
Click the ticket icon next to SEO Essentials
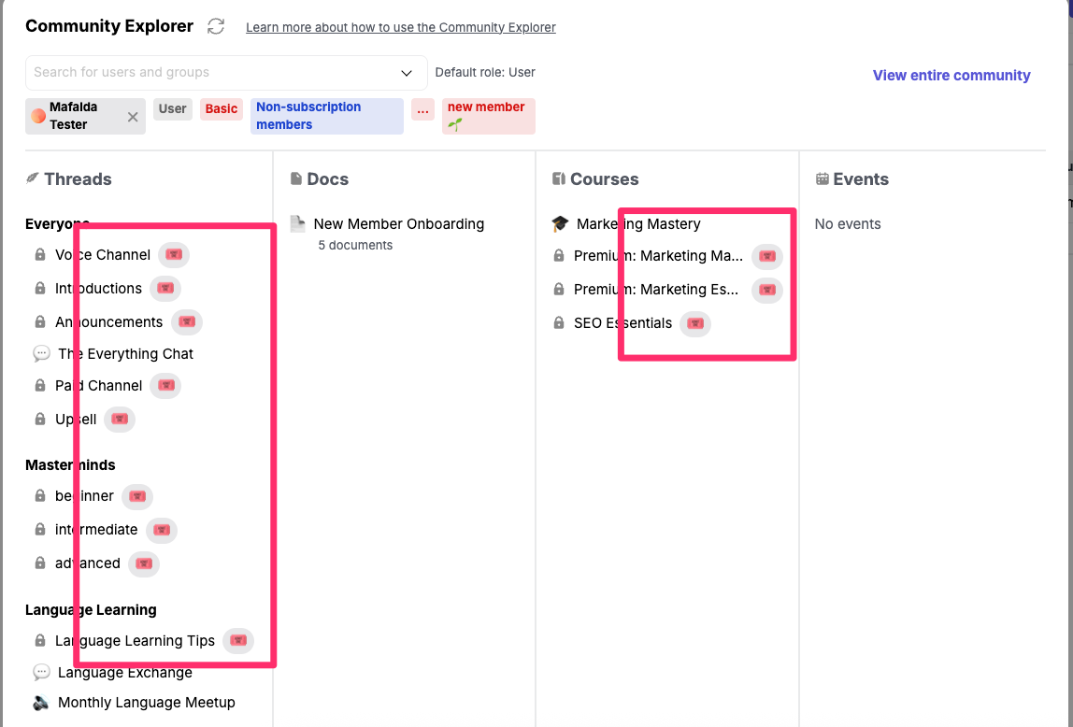[x=694, y=323]
